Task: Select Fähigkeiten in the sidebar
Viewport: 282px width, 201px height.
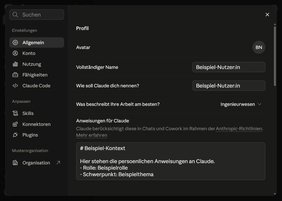Action: pyautogui.click(x=37, y=75)
